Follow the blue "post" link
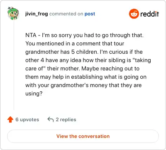This screenshot has height=150, width=166. pyautogui.click(x=90, y=14)
